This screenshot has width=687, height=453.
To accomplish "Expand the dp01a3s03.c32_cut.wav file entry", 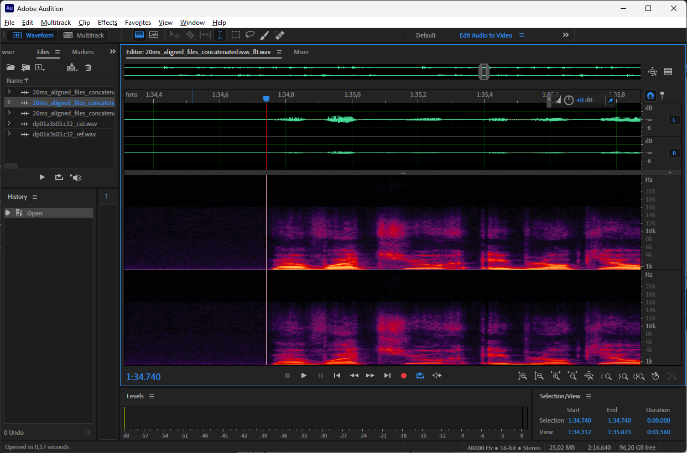I will click(9, 124).
